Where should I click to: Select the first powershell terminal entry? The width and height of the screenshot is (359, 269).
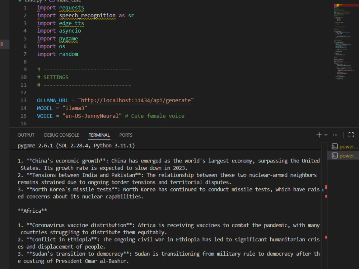(x=344, y=146)
